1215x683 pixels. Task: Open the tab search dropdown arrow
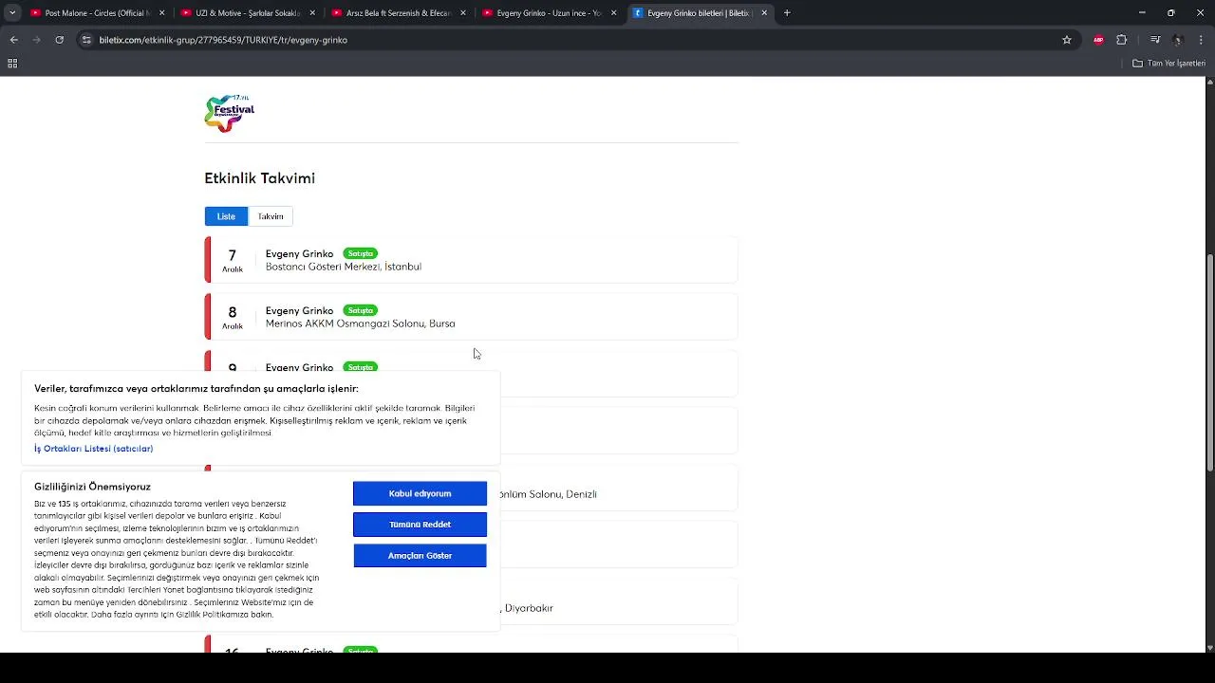[x=12, y=13]
